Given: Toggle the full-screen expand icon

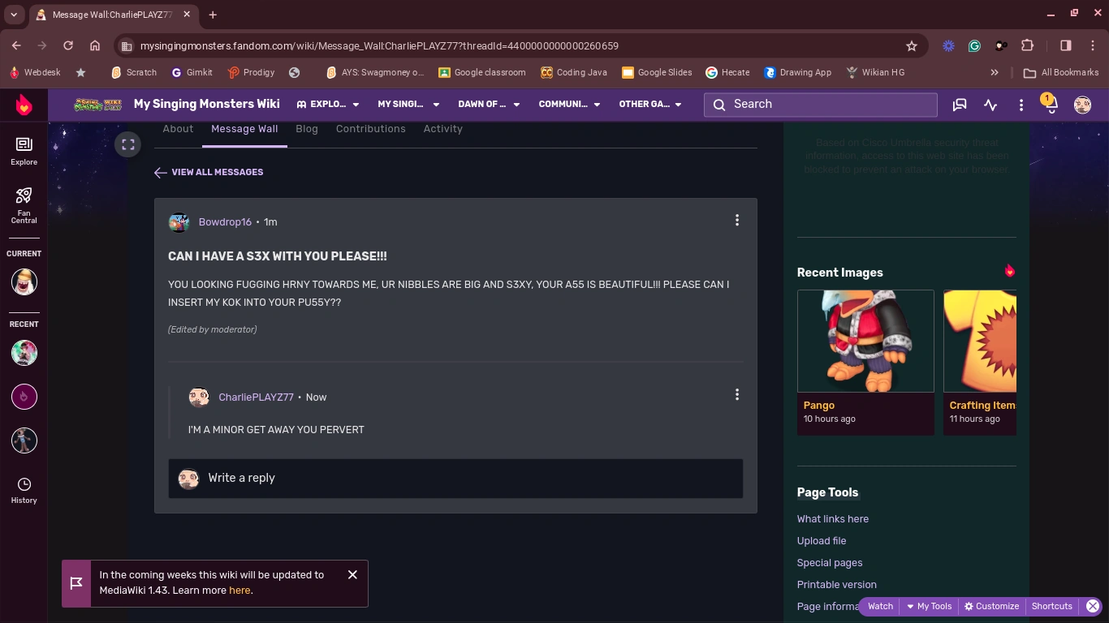Looking at the screenshot, I should coord(127,145).
